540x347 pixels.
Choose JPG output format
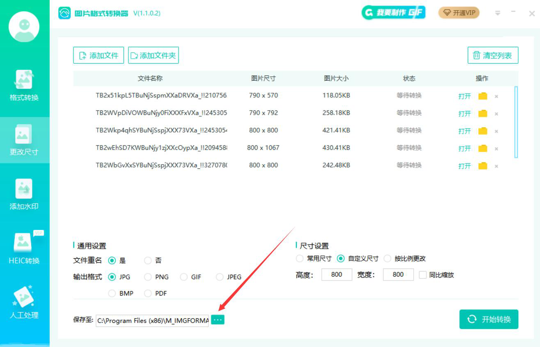pyautogui.click(x=112, y=277)
